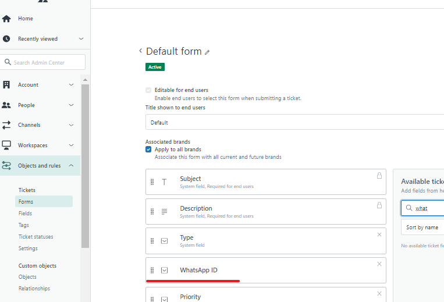Remove the WhatsApp ID field from form
The image size is (444, 302).
pos(379,264)
